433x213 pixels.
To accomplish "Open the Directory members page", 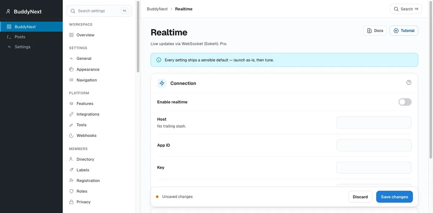I will point(99,159).
